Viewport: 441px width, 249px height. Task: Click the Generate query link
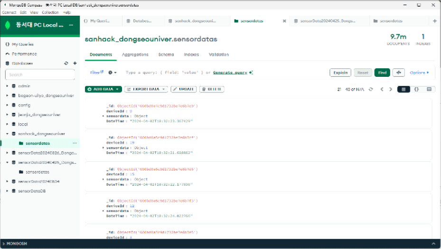point(230,73)
